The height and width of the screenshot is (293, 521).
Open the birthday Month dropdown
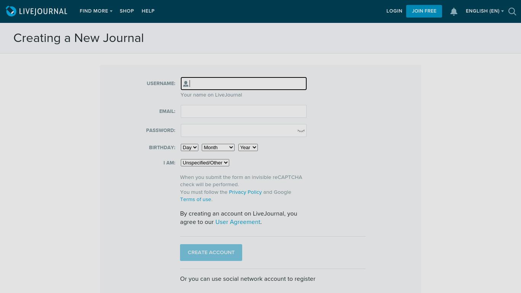pos(218,147)
